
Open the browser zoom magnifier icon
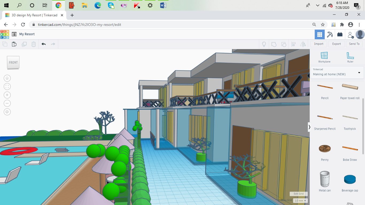point(314,25)
